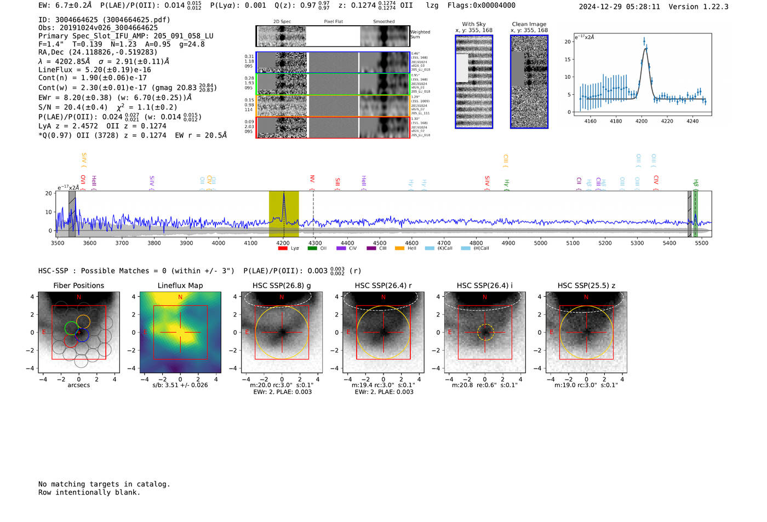Click 'm:20.8 re:0.6" s:0.1"' caption

coord(485,385)
